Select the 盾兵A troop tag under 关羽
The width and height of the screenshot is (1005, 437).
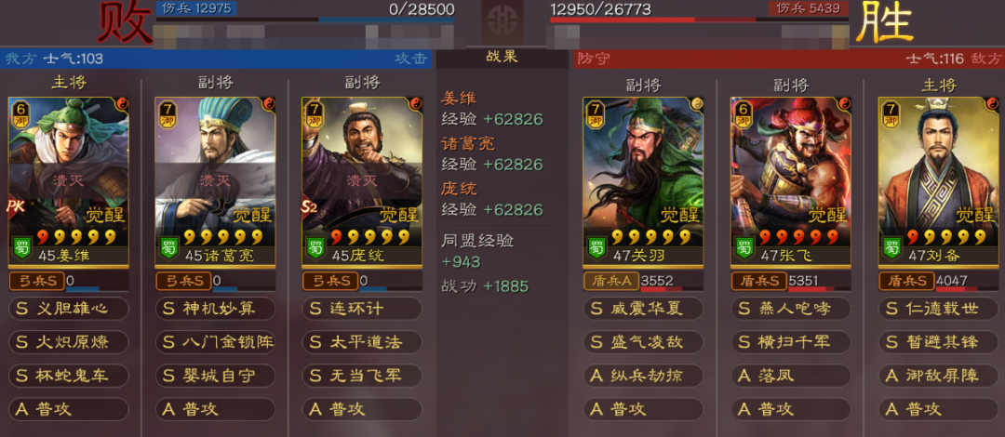pyautogui.click(x=610, y=281)
